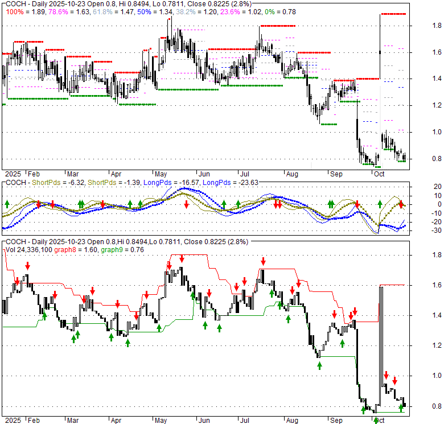Click the May label on top chart axis
Image resolution: width=444 pixels, height=424 pixels.
161,174
